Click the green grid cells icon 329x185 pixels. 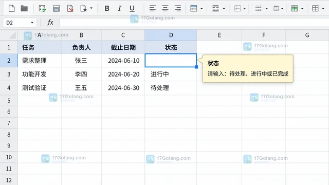[295, 8]
